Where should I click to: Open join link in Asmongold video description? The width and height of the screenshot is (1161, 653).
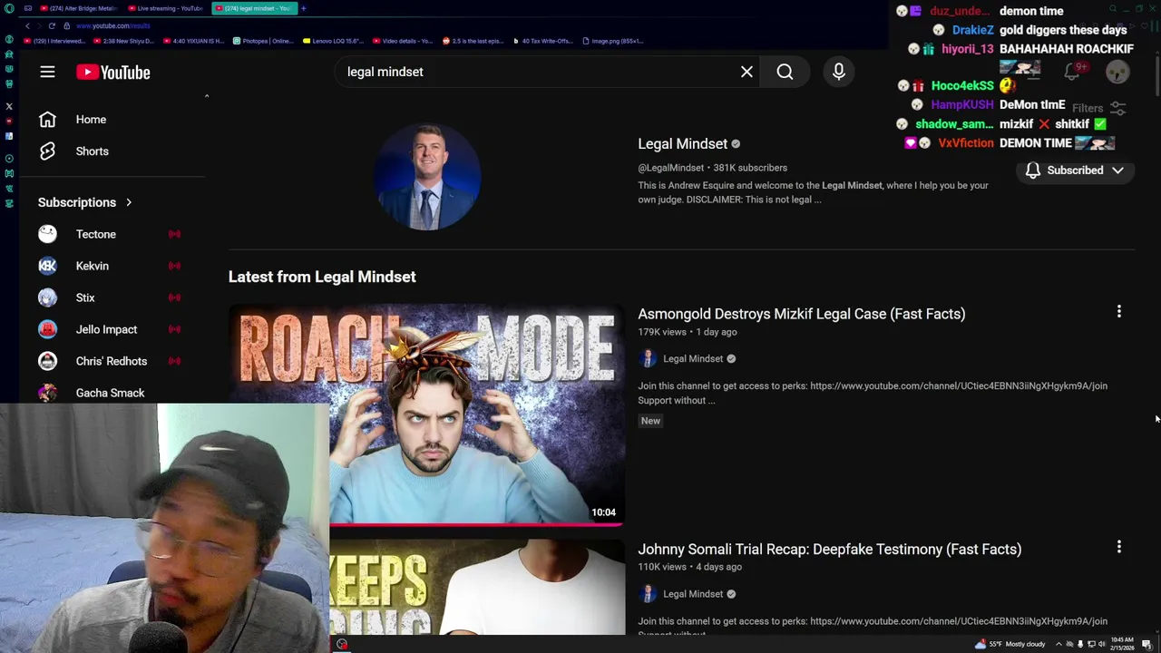(958, 386)
